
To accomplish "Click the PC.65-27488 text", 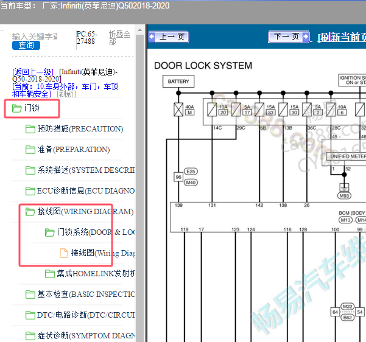I will (87, 38).
